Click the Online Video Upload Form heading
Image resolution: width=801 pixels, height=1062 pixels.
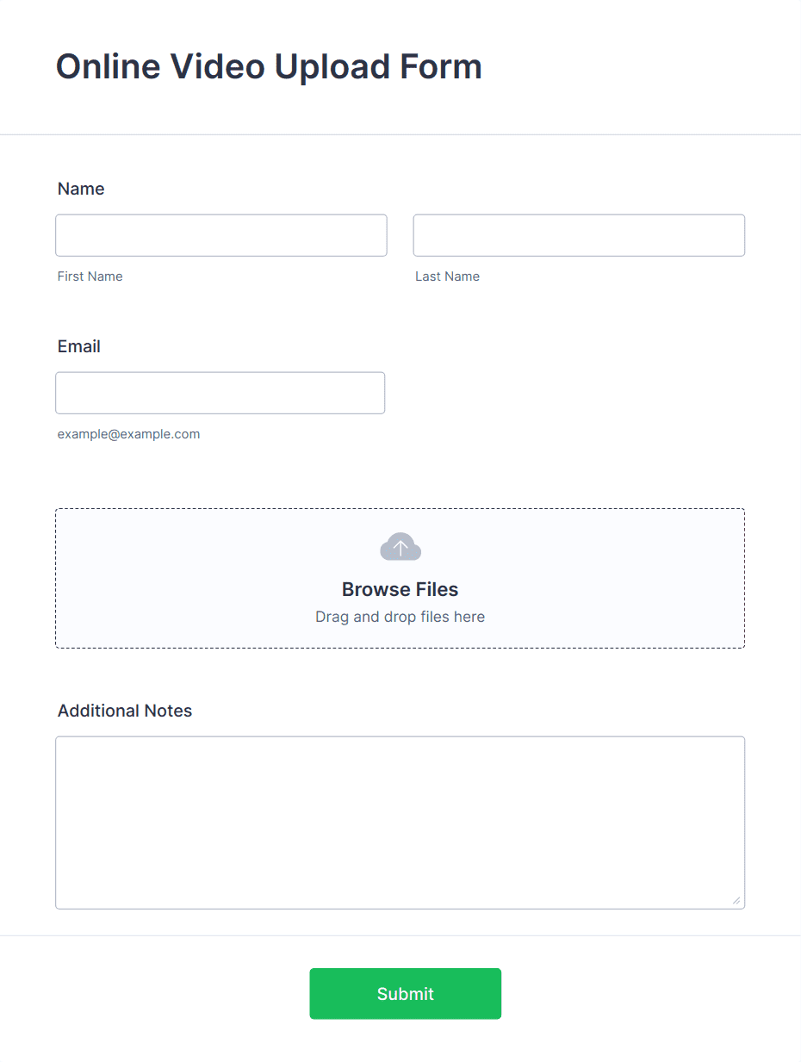click(268, 66)
